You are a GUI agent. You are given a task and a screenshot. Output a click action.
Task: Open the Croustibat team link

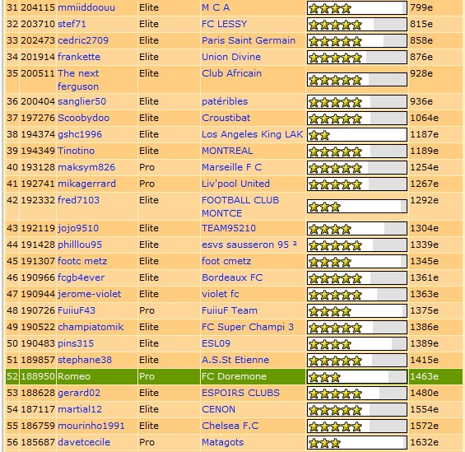coord(226,118)
